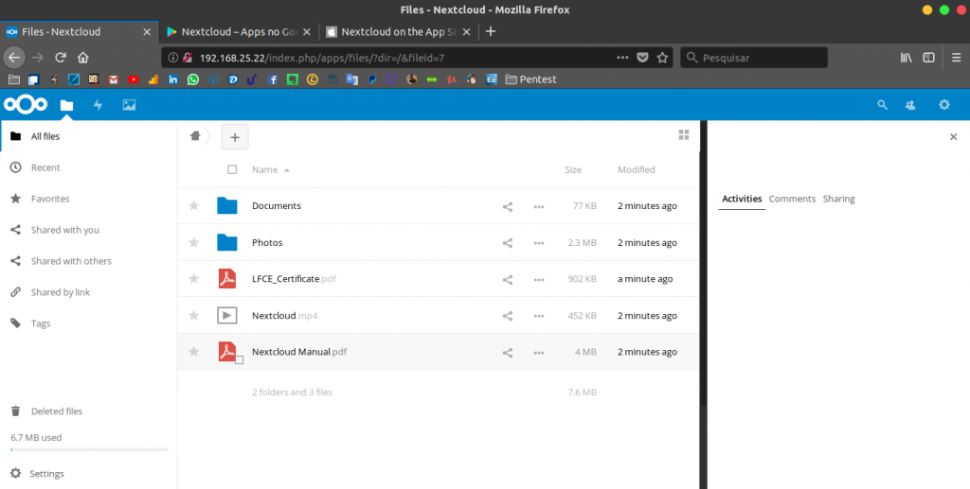Click the Nextcloud logo

coord(26,105)
